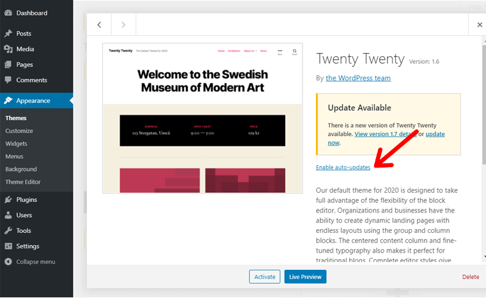Click the Media library icon
Screen dimensions: 486x298
(8, 49)
